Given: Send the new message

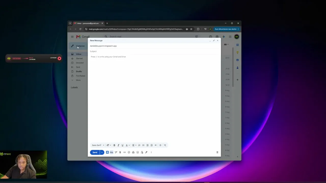Looking at the screenshot, I should [x=95, y=152].
